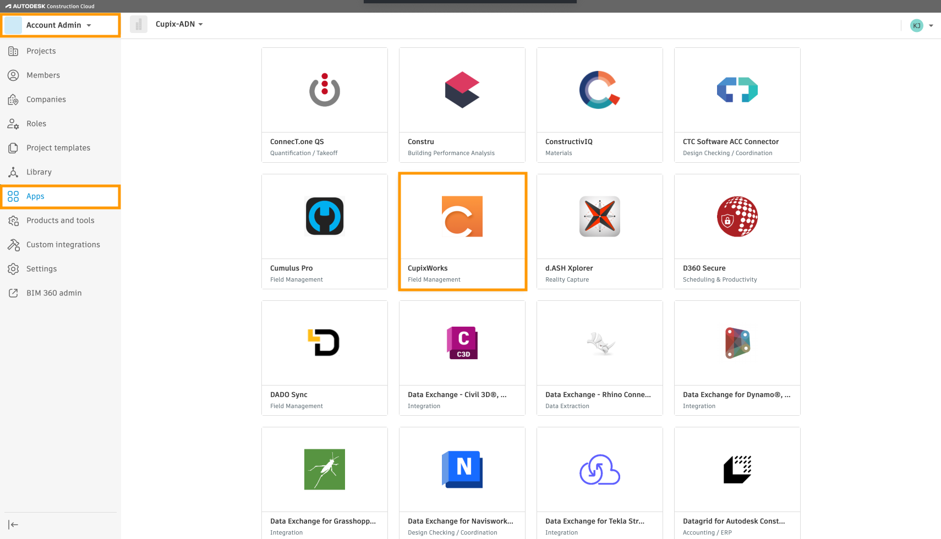Viewport: 941px width, 539px height.
Task: Open the Cupix-ADN account switcher
Action: pyautogui.click(x=179, y=24)
